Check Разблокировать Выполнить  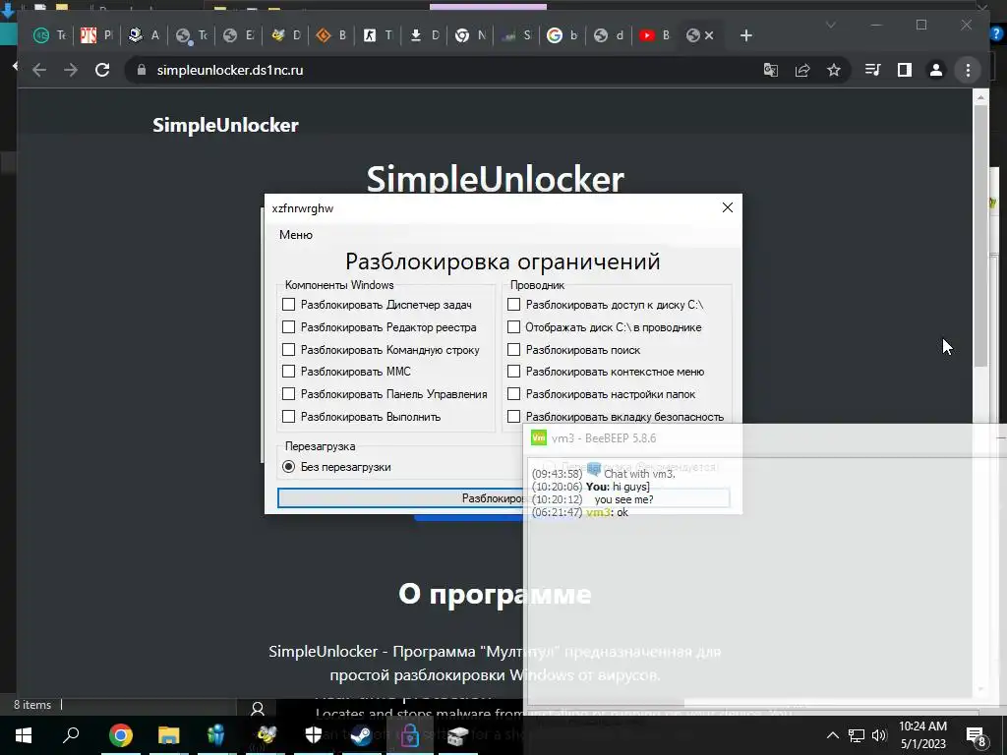tap(289, 416)
